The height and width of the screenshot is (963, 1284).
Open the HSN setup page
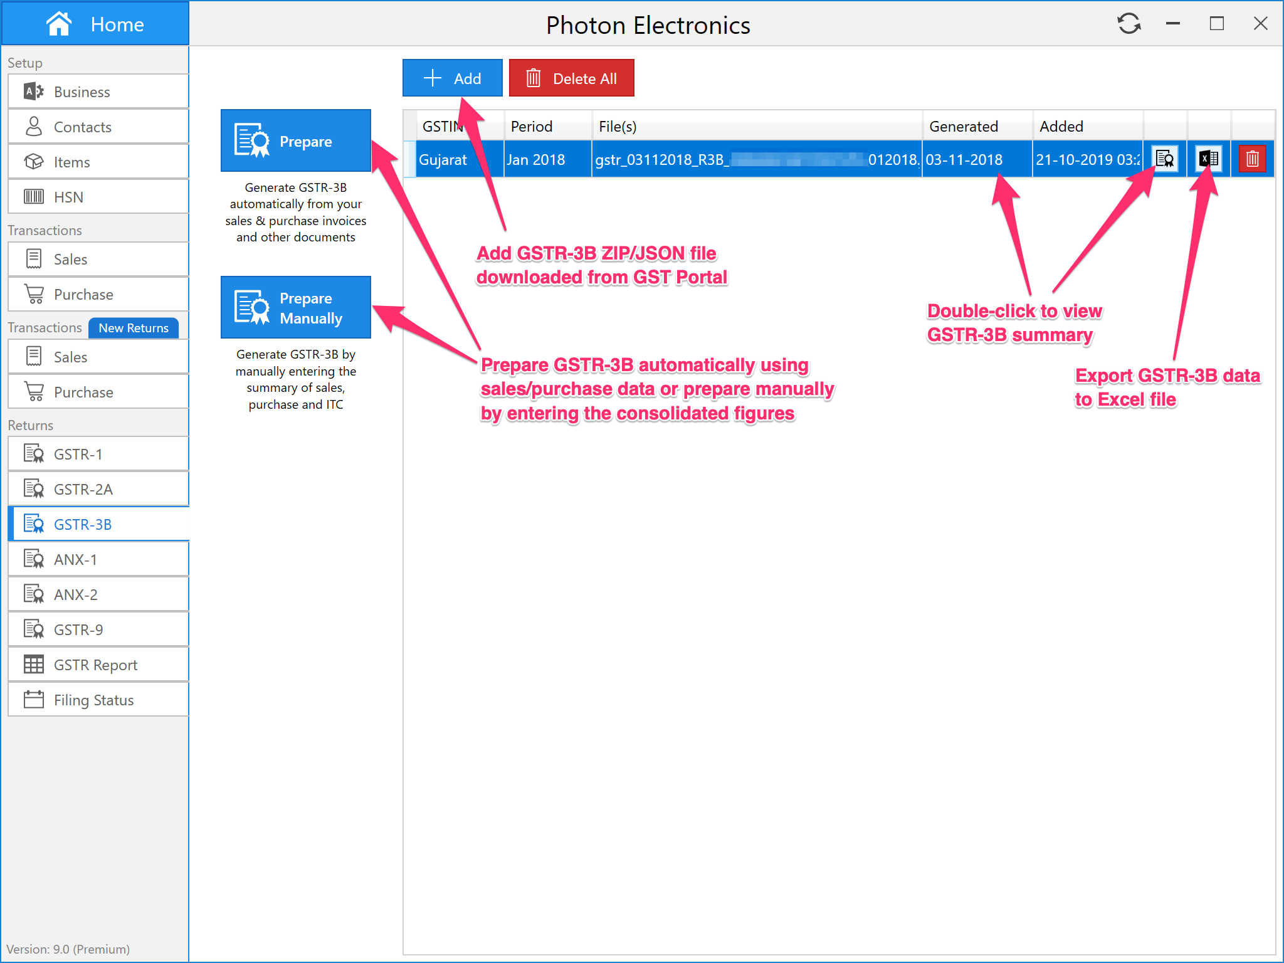point(98,197)
